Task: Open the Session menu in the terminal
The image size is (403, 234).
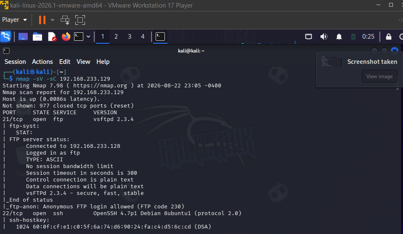Action: [x=15, y=62]
